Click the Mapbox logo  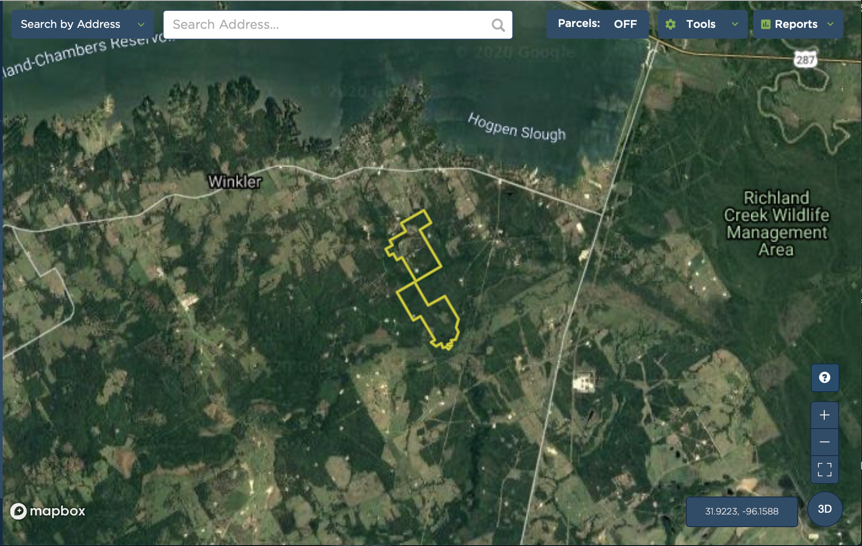tap(48, 511)
